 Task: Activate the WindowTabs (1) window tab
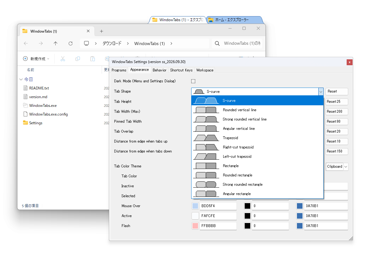click(178, 20)
